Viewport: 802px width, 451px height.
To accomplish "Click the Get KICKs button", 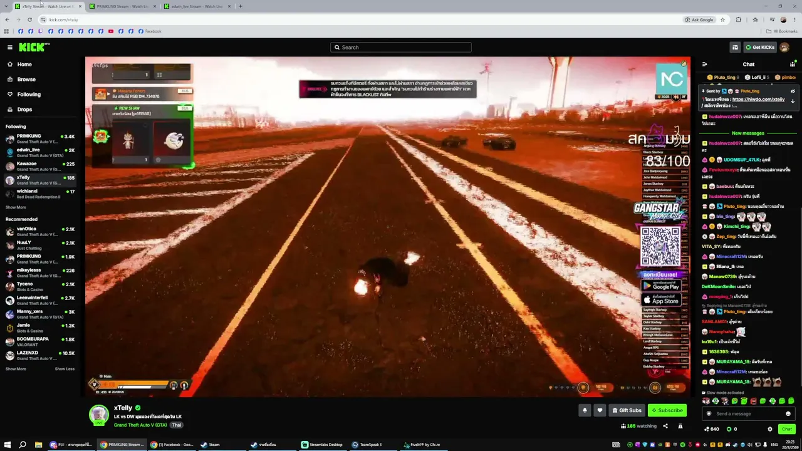I will pyautogui.click(x=759, y=47).
